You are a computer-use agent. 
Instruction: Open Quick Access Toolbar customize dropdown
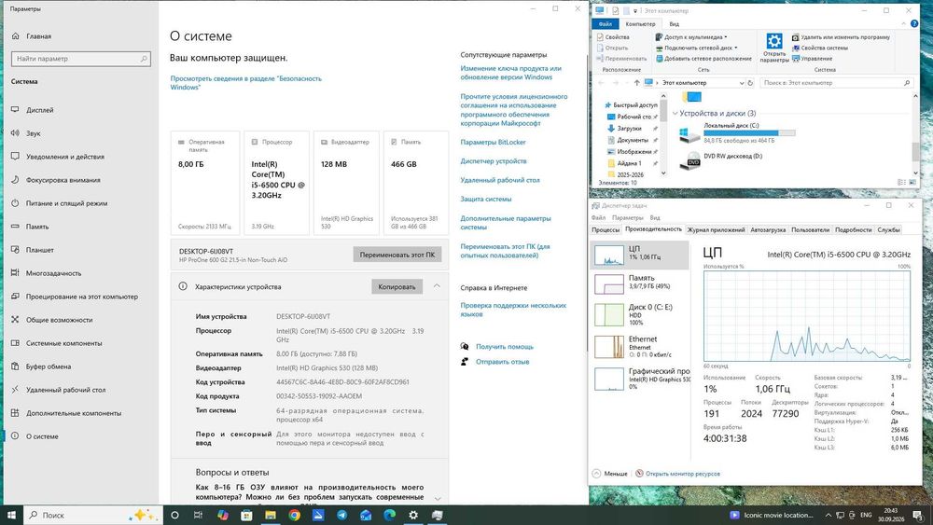click(x=635, y=10)
